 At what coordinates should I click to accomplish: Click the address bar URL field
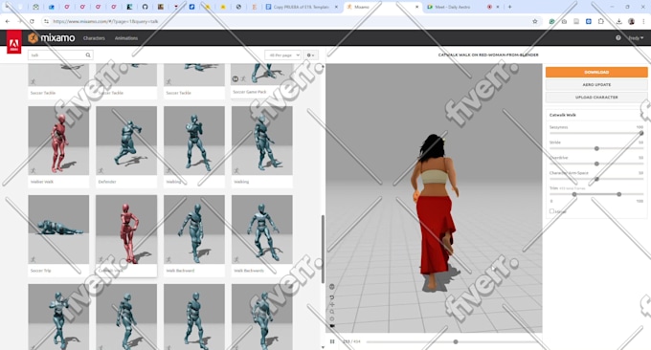pyautogui.click(x=291, y=21)
